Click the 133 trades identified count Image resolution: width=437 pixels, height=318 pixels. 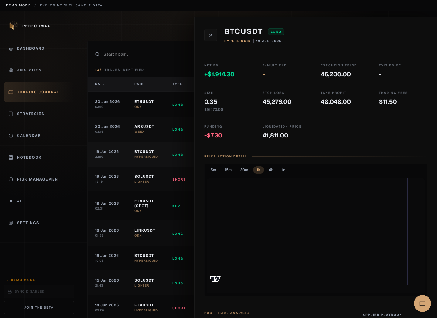point(119,70)
